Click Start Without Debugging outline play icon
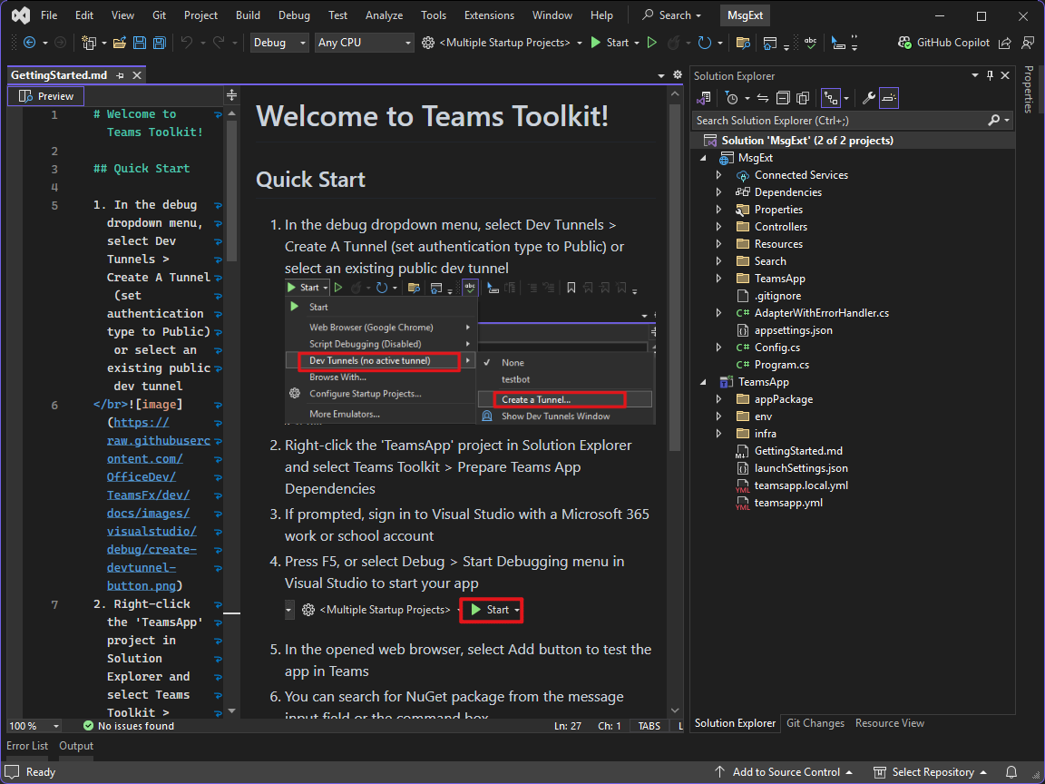Screen dimensions: 1045x784 [x=651, y=43]
